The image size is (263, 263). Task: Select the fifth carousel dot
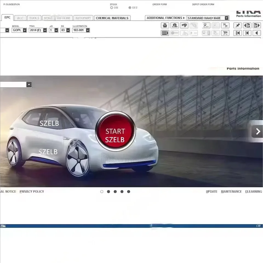click(129, 191)
